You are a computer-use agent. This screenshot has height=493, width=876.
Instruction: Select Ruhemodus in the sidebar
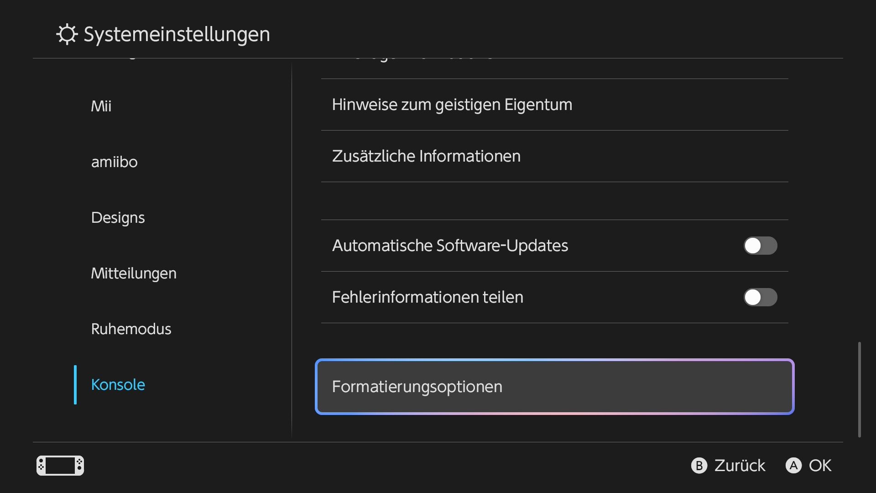[131, 329]
